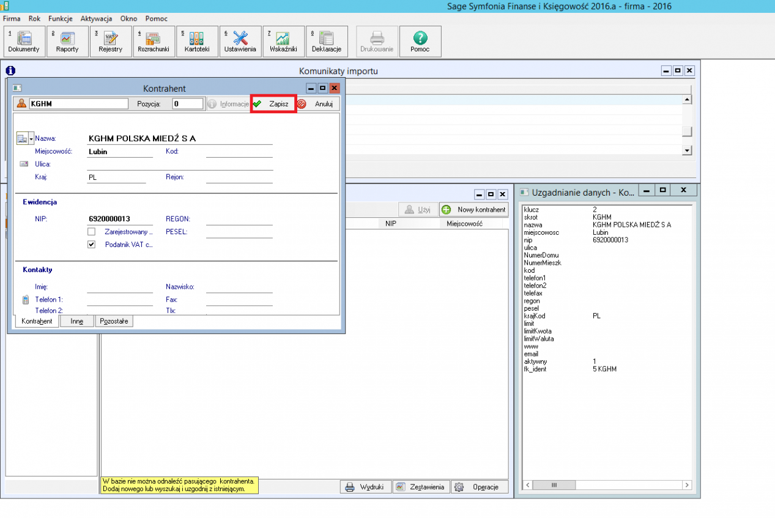The height and width of the screenshot is (518, 775).
Task: Open the Funkcje menu
Action: [60, 18]
